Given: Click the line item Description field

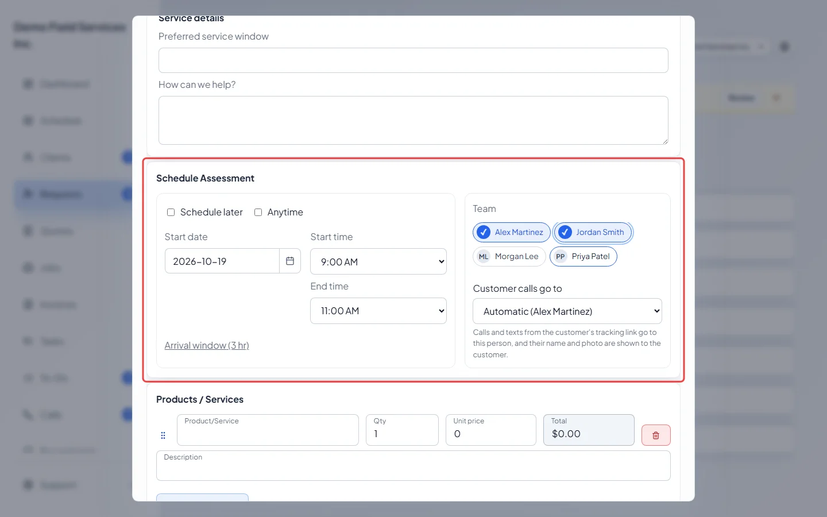Looking at the screenshot, I should pyautogui.click(x=413, y=465).
